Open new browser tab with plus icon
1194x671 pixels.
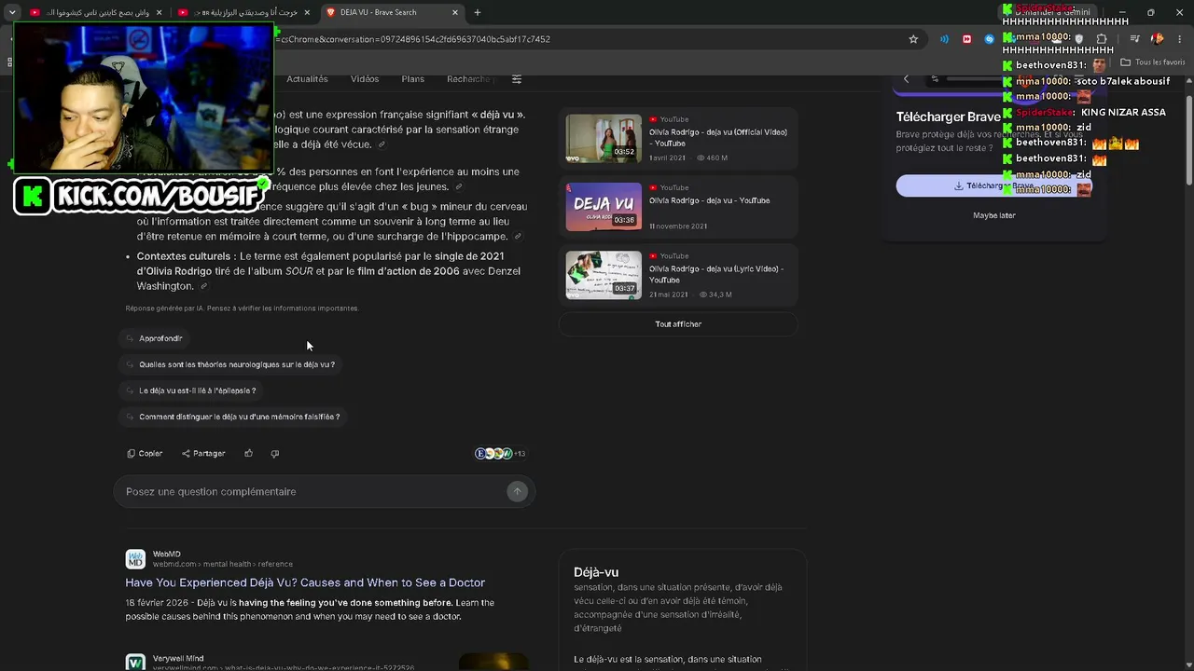[478, 12]
